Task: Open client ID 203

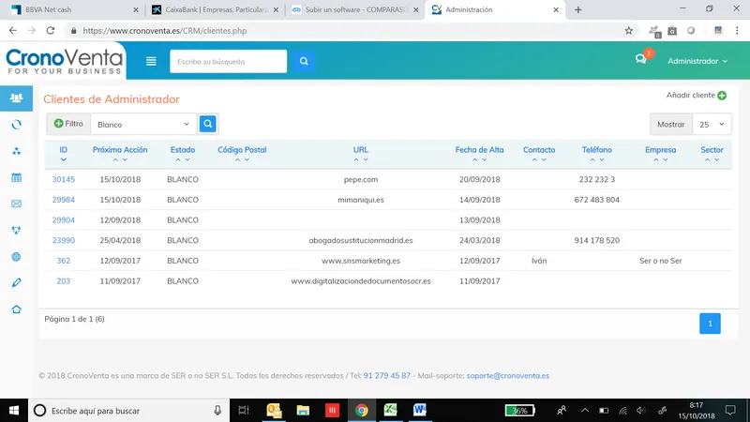Action: pos(64,280)
